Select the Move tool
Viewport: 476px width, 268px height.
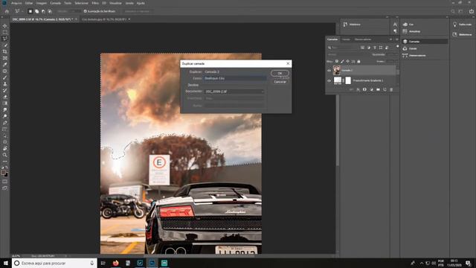(x=5, y=26)
